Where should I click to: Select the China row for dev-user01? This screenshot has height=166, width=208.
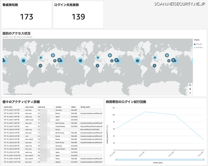58,158
